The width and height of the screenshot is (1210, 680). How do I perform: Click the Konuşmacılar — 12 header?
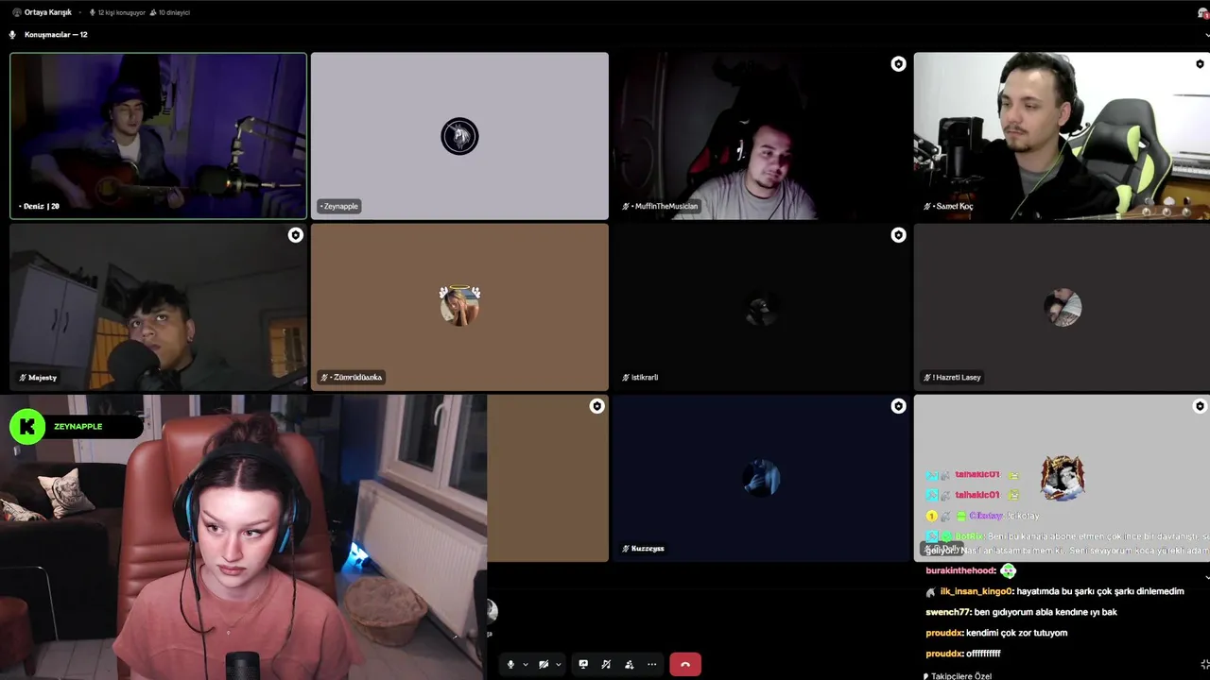click(x=56, y=35)
